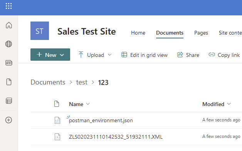Open the Modified column sort dropdown
Viewport: 242px width, 151px height.
pos(217,104)
